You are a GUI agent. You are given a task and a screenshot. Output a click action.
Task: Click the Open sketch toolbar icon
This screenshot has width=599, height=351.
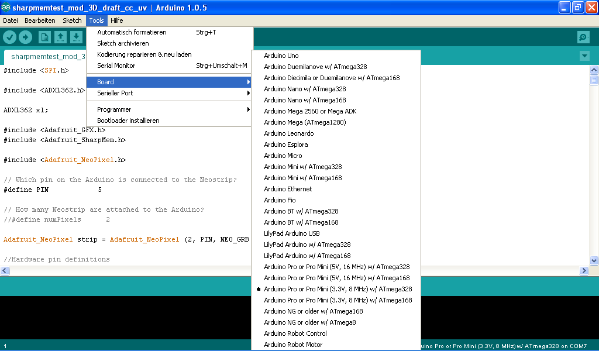click(60, 37)
